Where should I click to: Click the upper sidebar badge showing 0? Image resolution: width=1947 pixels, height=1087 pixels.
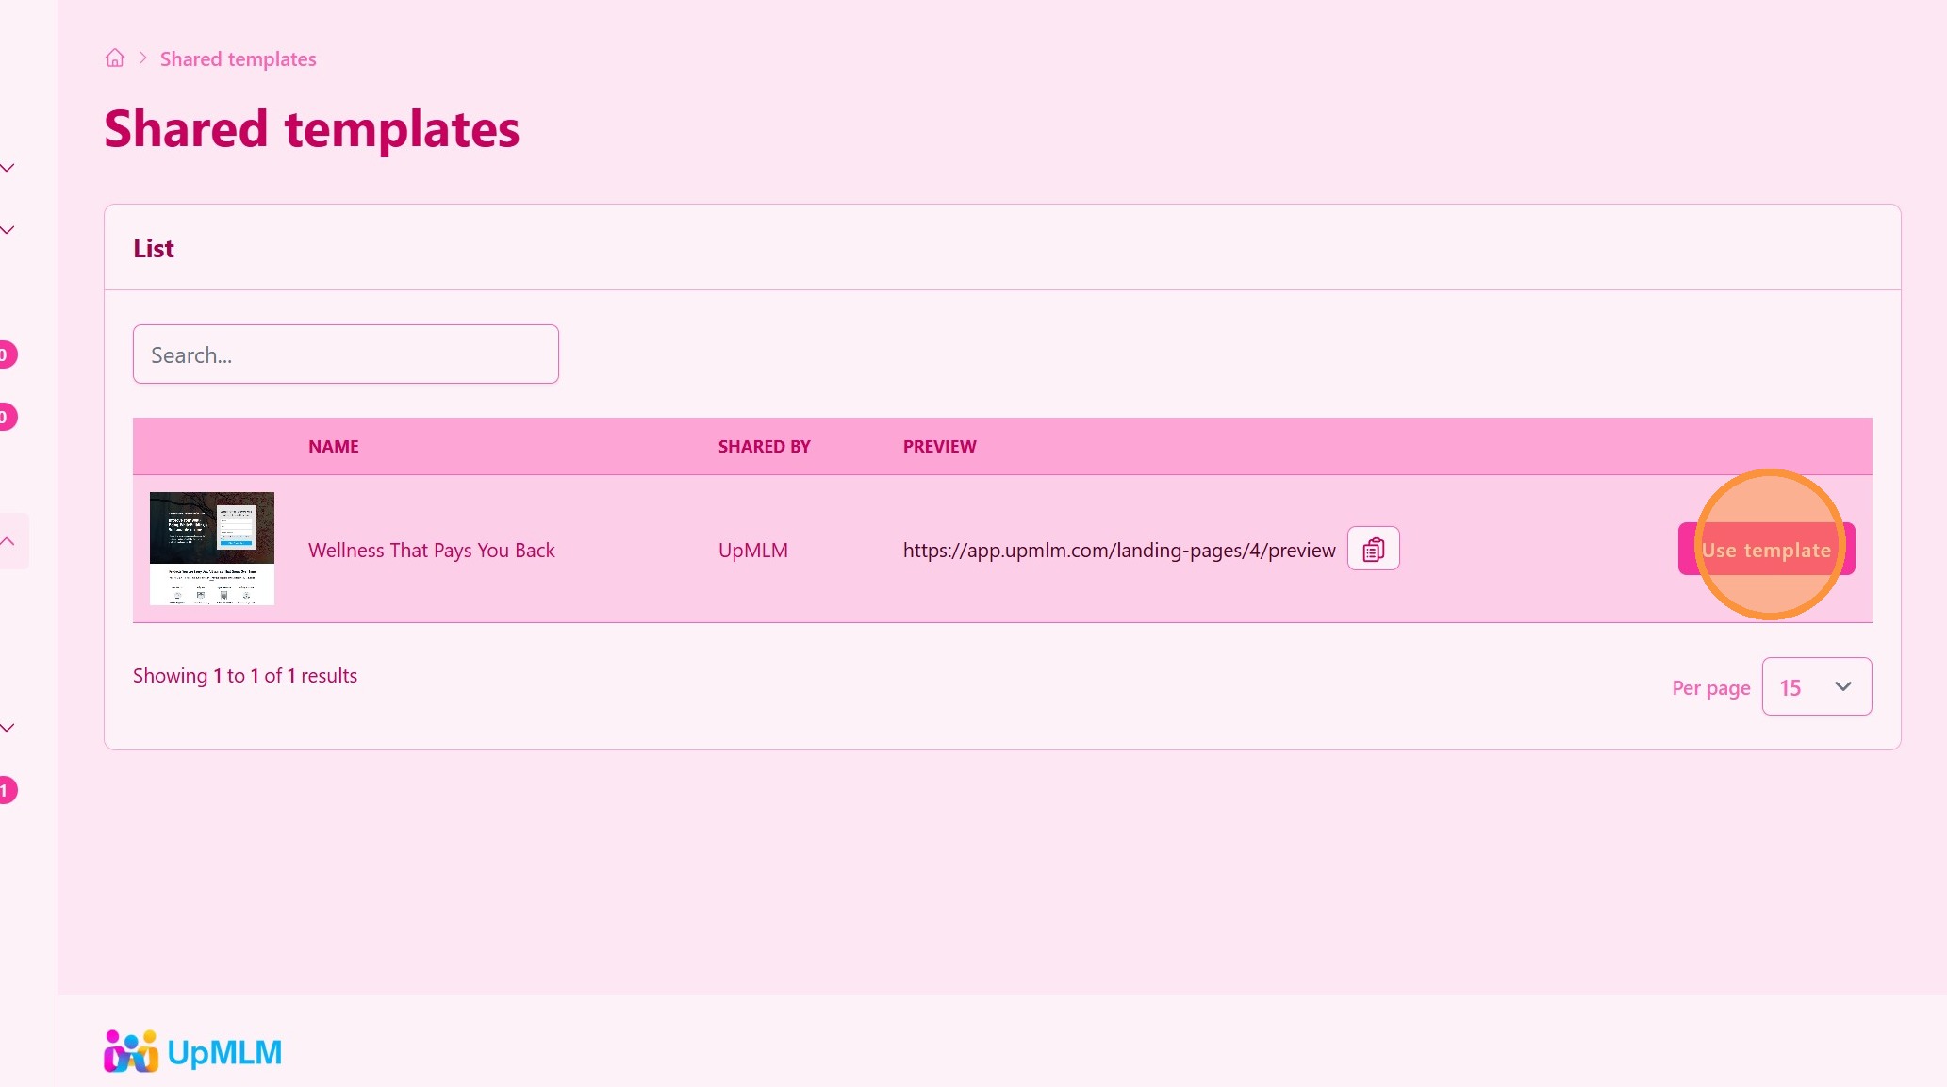pos(7,354)
